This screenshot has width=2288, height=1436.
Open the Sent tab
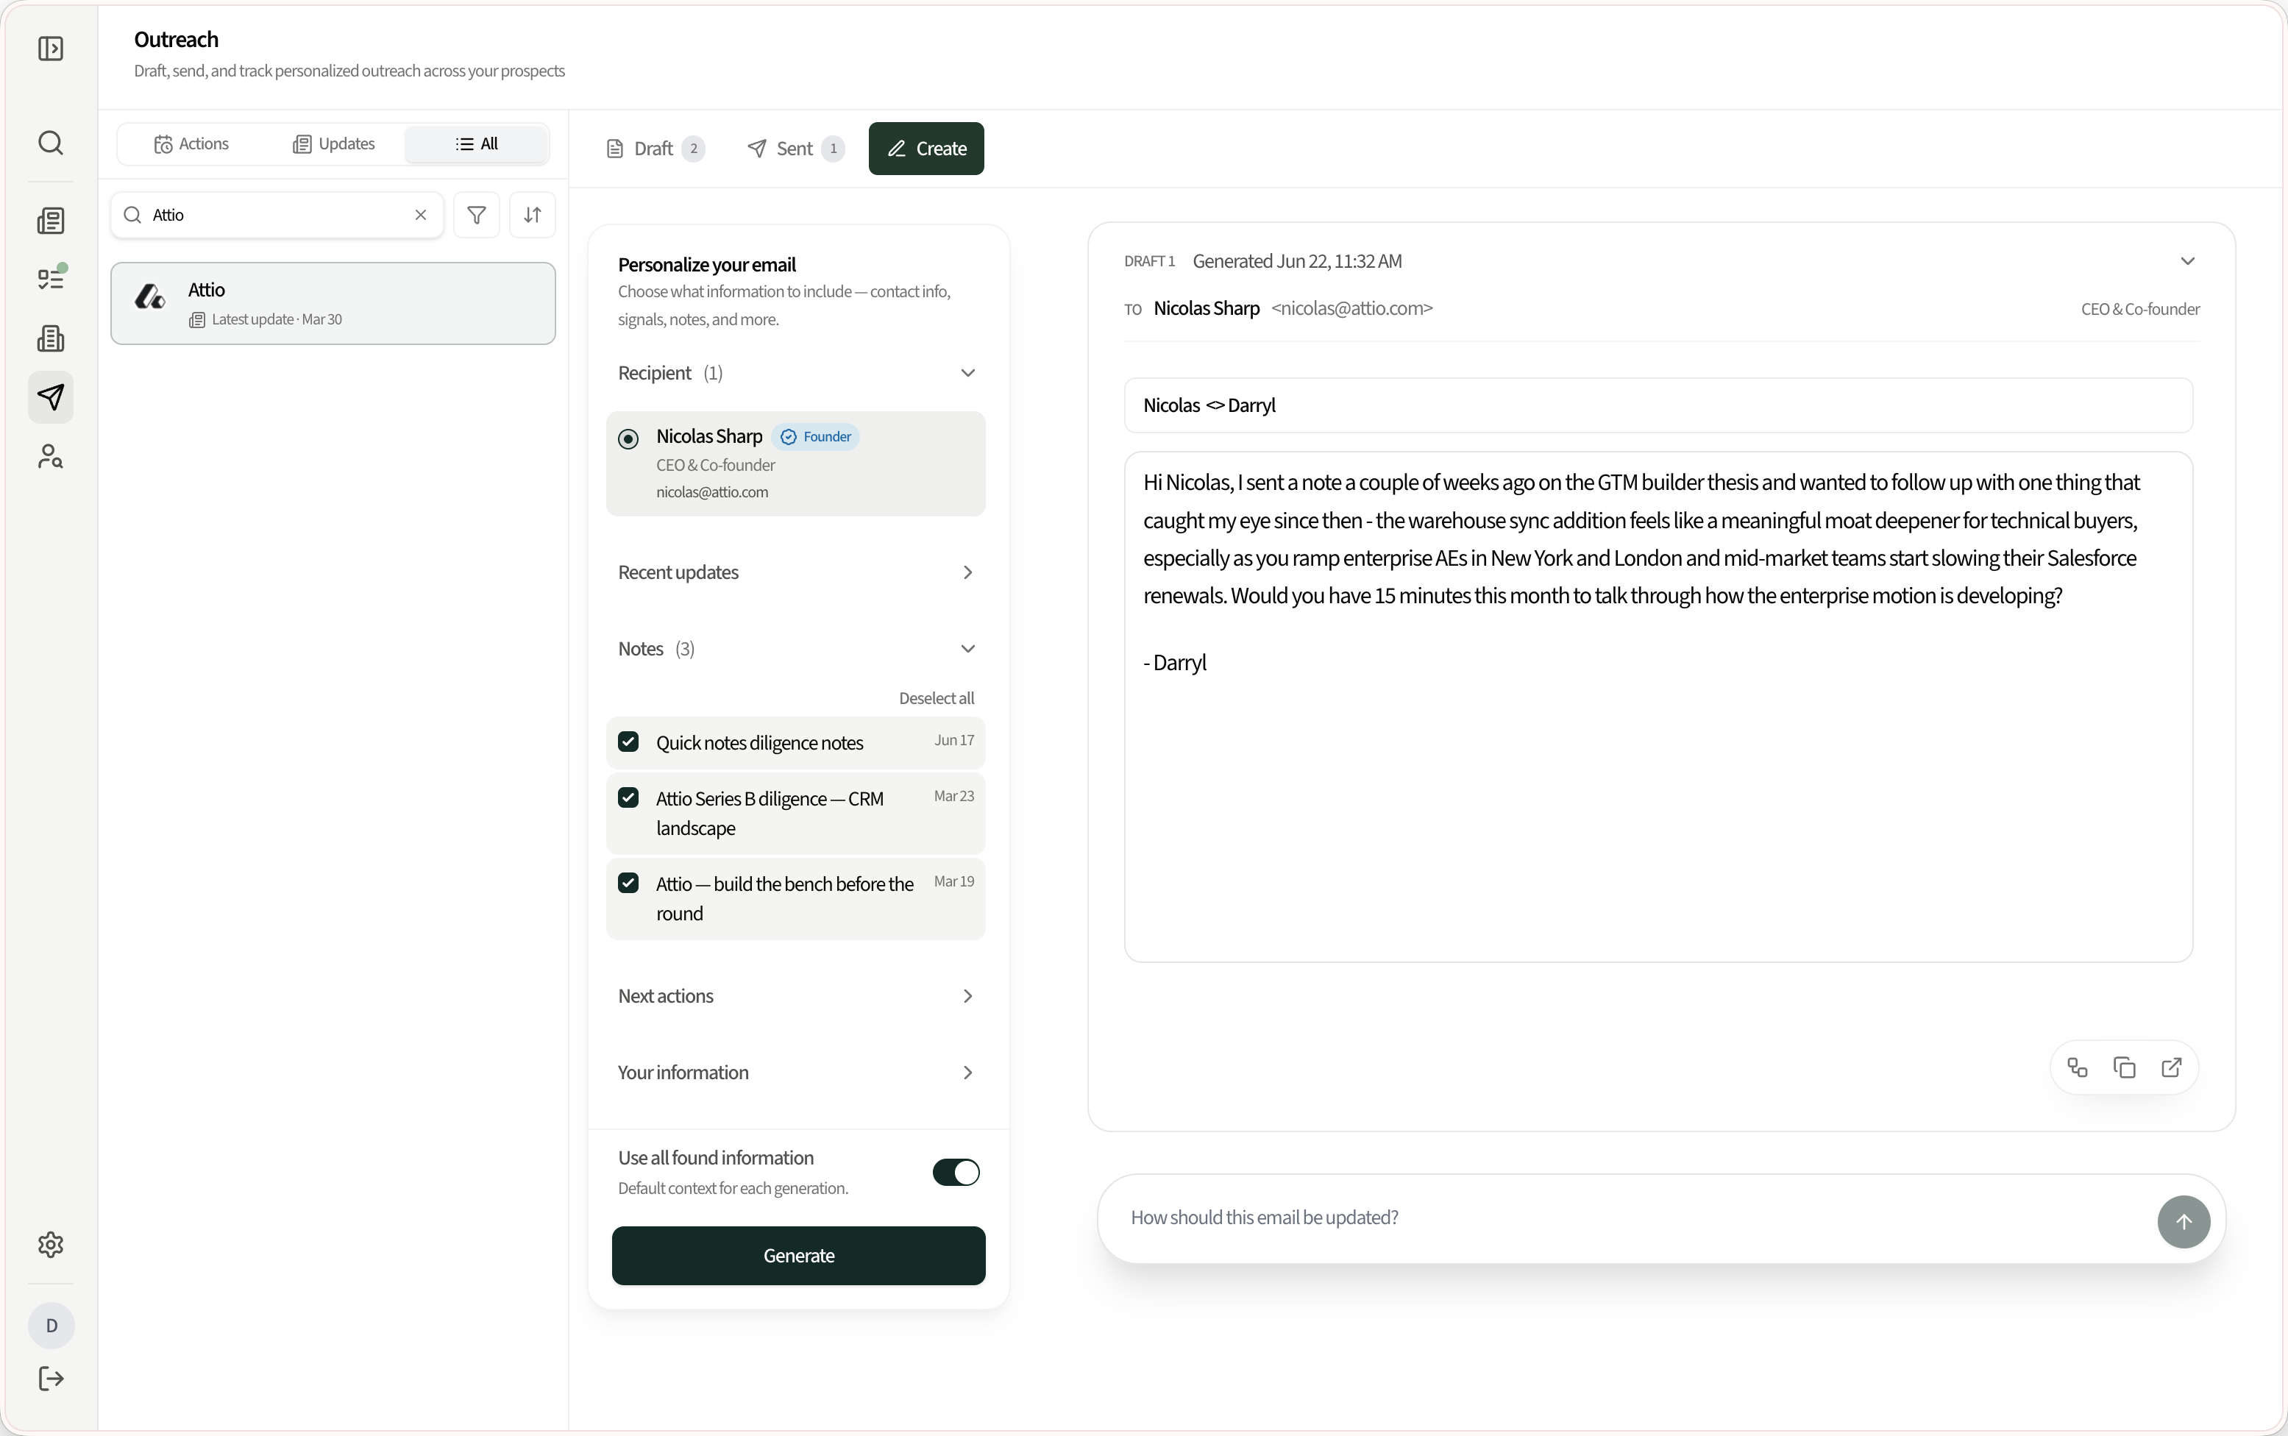796,149
